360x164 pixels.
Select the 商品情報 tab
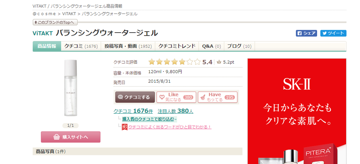click(x=47, y=46)
